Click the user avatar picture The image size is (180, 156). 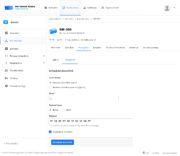167,8
